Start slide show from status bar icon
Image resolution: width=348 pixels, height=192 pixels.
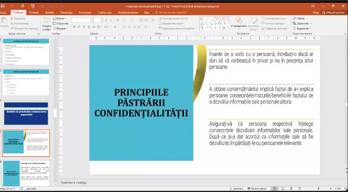(299, 188)
